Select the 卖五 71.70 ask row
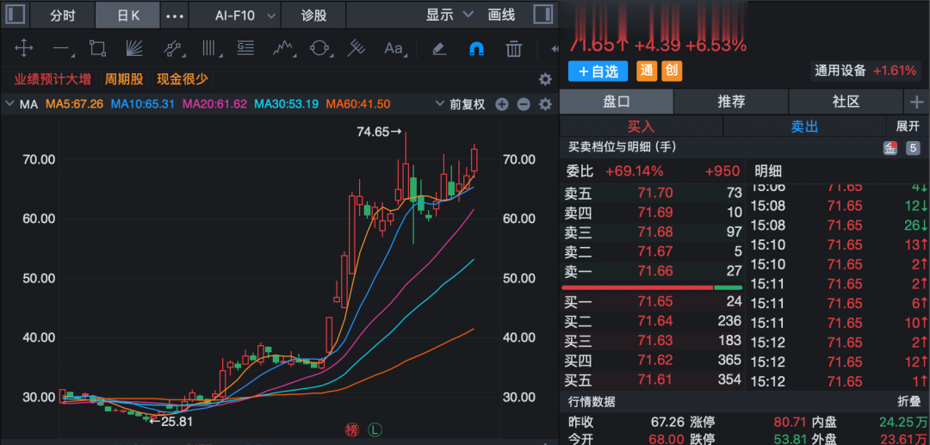The width and height of the screenshot is (930, 445). (x=653, y=193)
